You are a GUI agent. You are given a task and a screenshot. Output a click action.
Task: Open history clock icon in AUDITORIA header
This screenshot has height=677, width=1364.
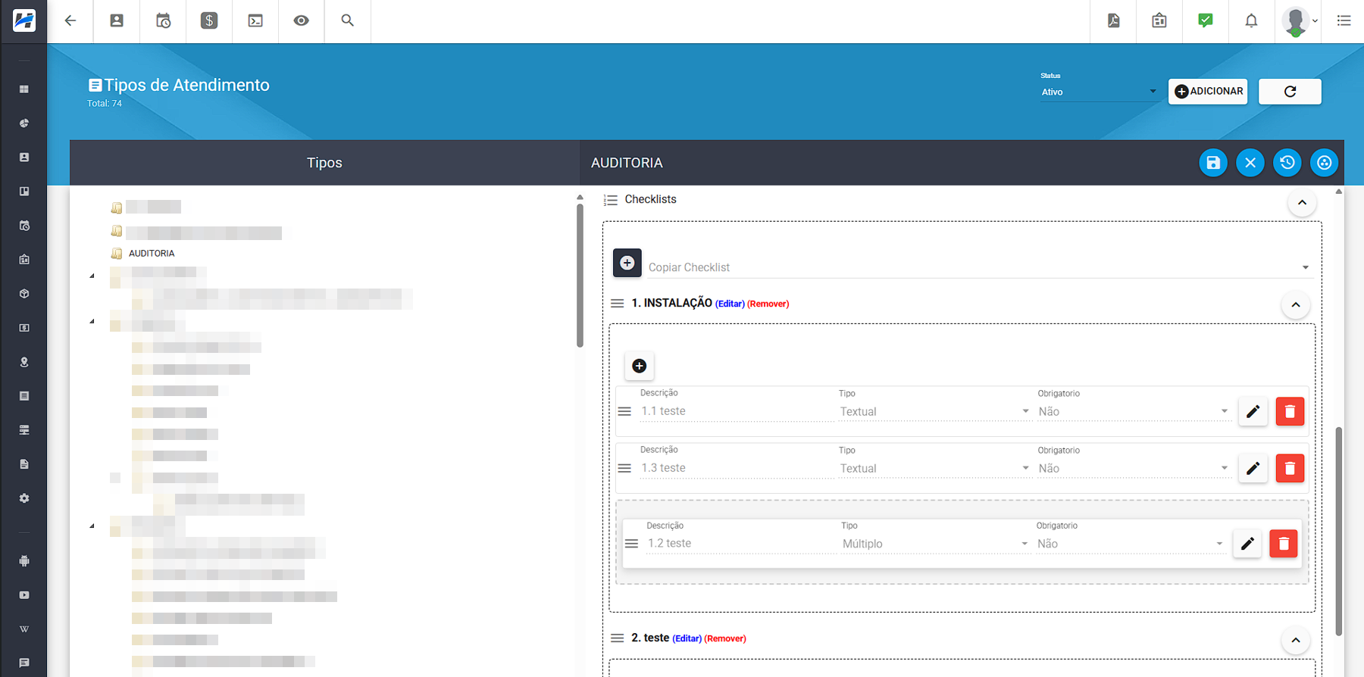(x=1287, y=163)
